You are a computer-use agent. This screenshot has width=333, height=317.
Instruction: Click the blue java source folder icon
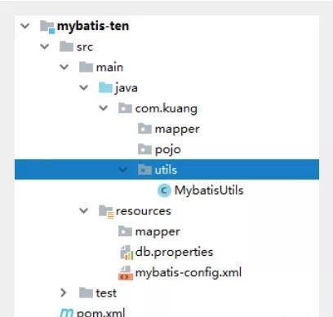point(105,88)
